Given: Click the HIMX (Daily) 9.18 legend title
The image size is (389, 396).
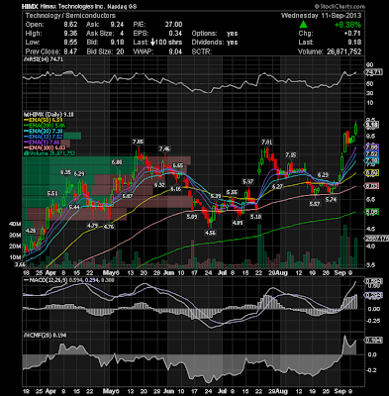Looking at the screenshot, I should [x=49, y=114].
